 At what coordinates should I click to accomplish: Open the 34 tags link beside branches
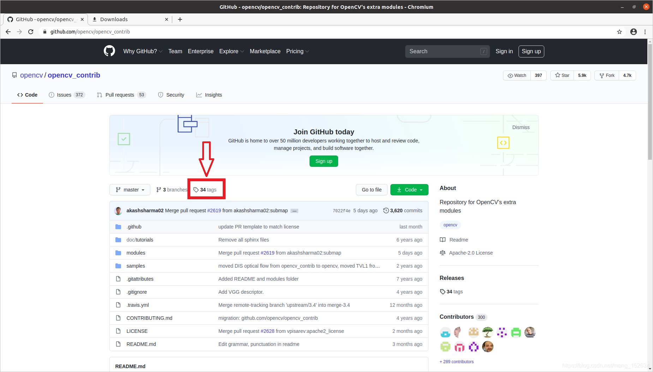click(205, 190)
